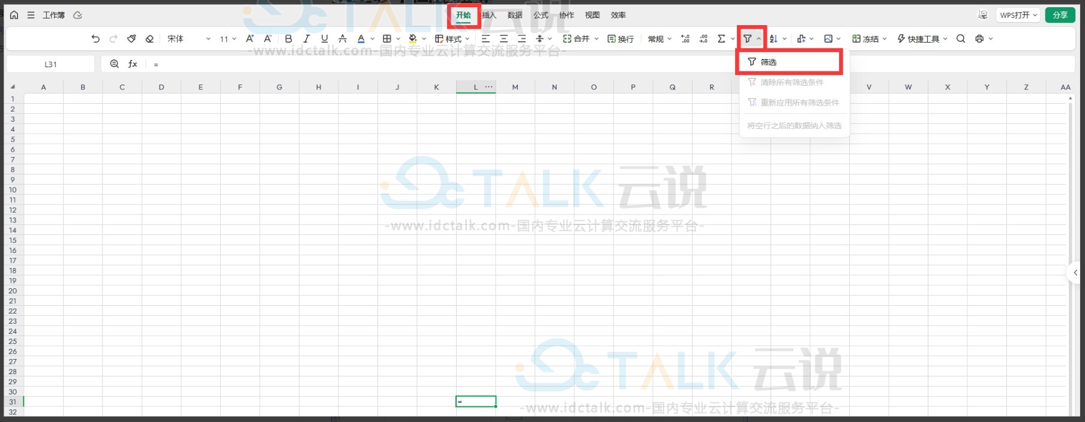Click the formula bar input
This screenshot has width=1085, height=422.
pos(612,64)
